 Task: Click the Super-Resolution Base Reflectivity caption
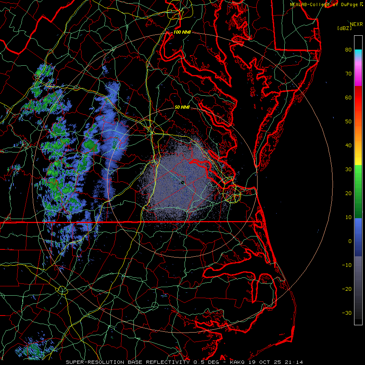184,362
